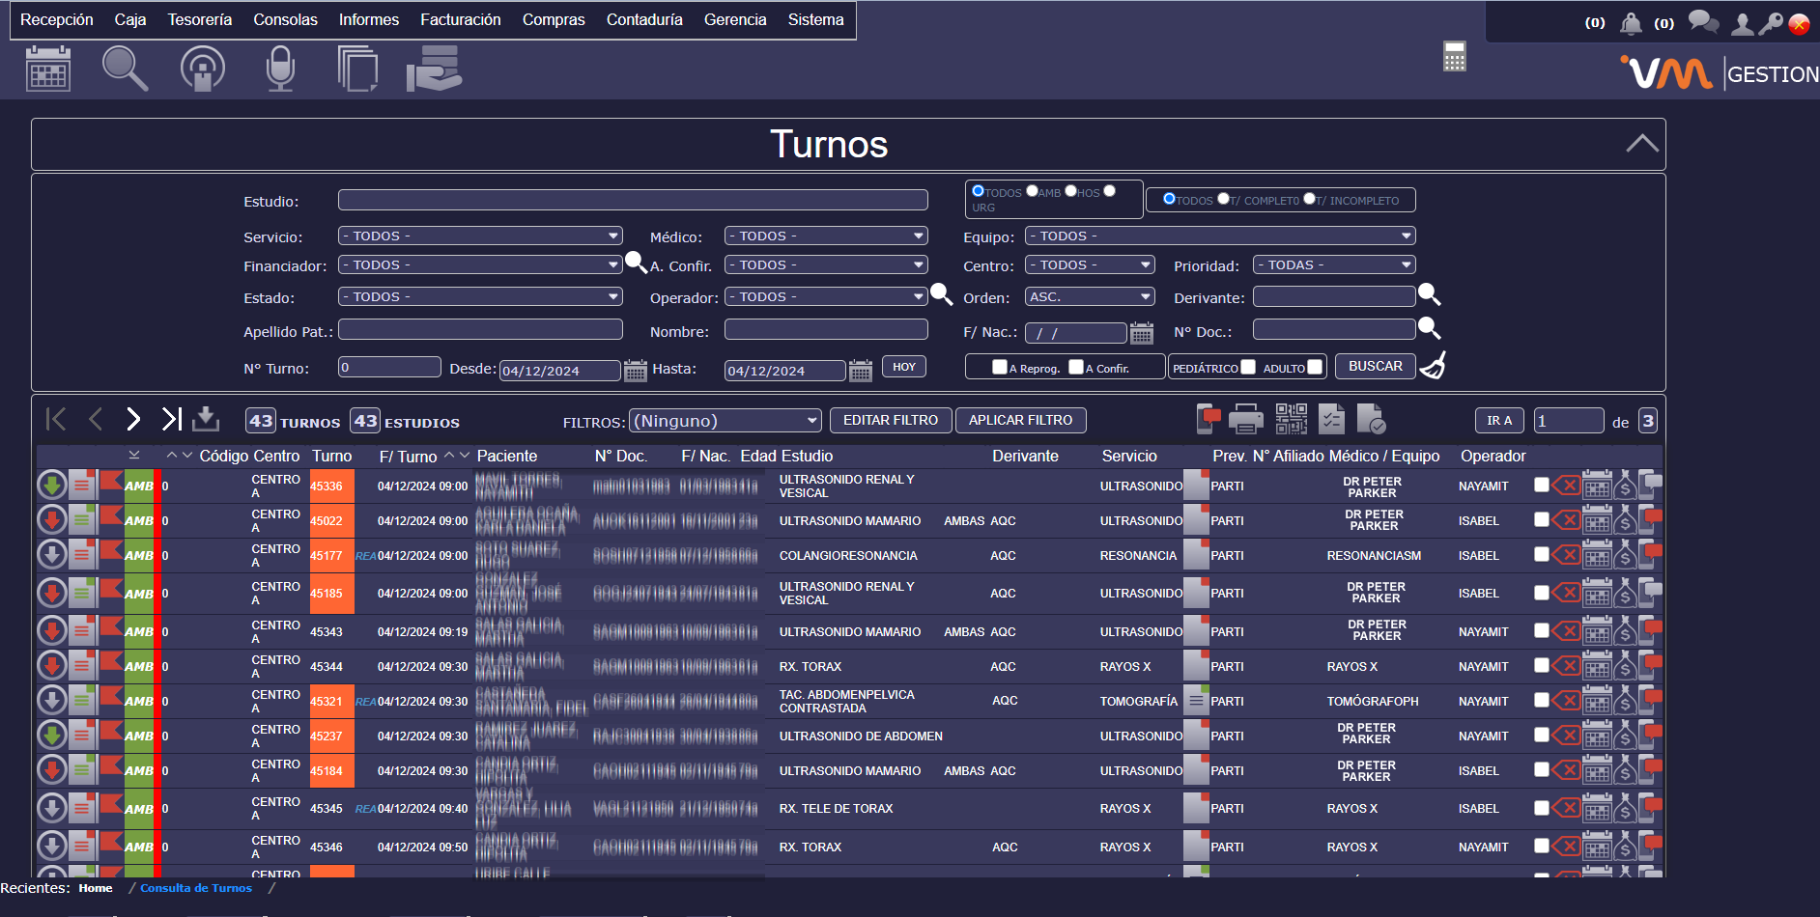This screenshot has width=1820, height=917.
Task: Click the Consulta de Turnos recent link
Action: point(196,888)
